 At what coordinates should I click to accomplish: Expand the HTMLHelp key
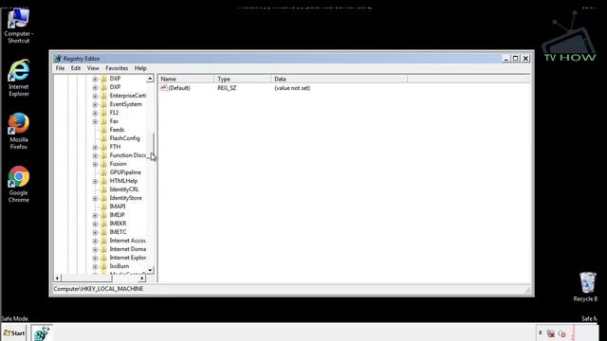click(x=95, y=181)
